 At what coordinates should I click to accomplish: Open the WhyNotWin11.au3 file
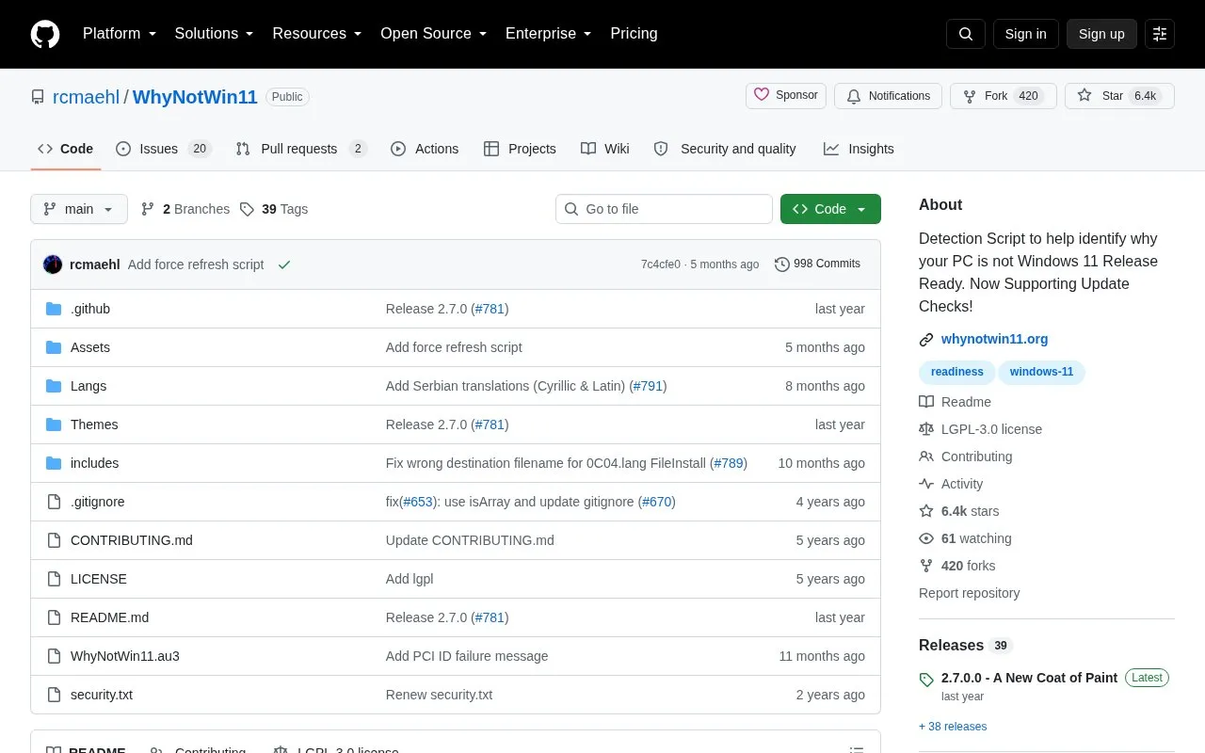[125, 656]
